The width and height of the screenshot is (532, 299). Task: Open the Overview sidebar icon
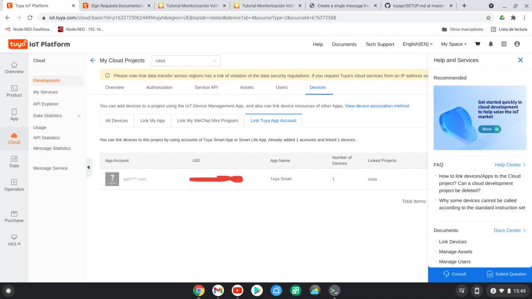pyautogui.click(x=14, y=68)
